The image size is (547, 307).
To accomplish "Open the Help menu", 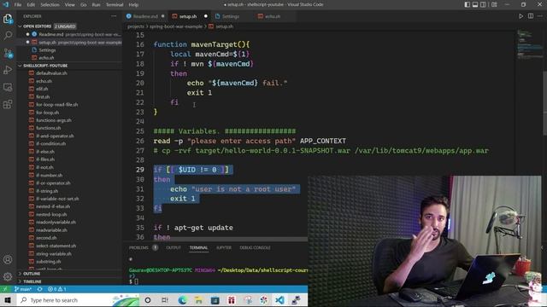I will [133, 4].
